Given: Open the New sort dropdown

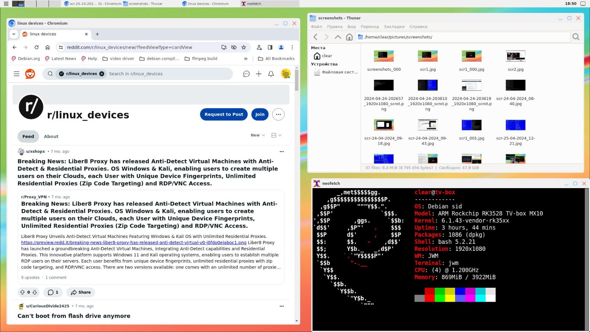Looking at the screenshot, I should pyautogui.click(x=258, y=135).
